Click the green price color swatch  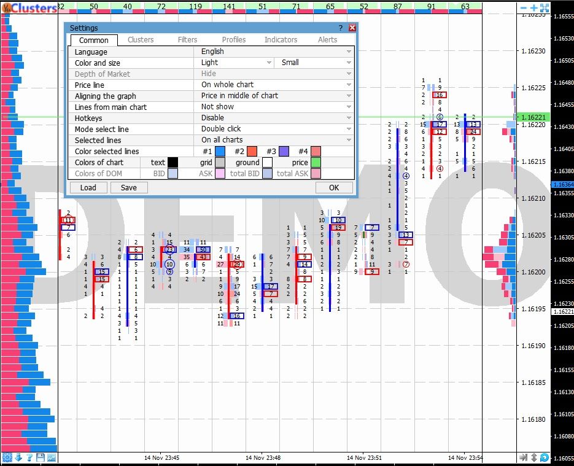316,163
